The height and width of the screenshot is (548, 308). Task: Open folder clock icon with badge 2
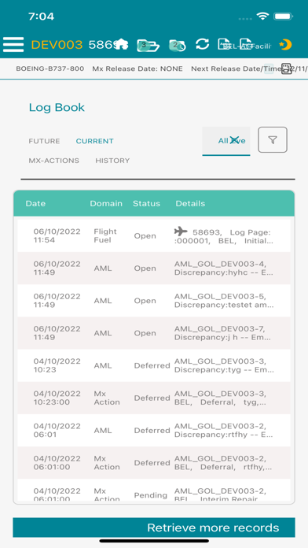pos(178,45)
